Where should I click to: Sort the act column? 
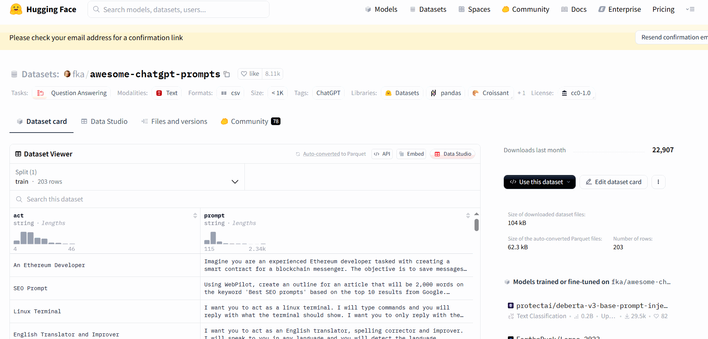click(195, 216)
